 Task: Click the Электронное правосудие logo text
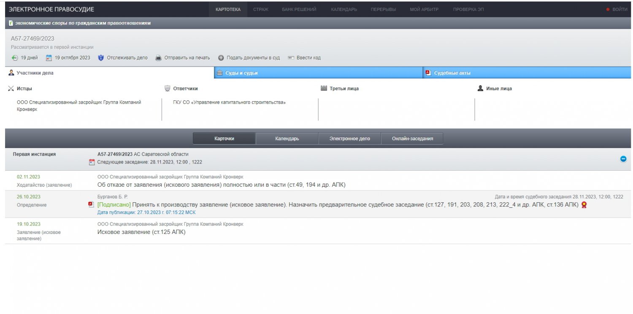coord(51,9)
